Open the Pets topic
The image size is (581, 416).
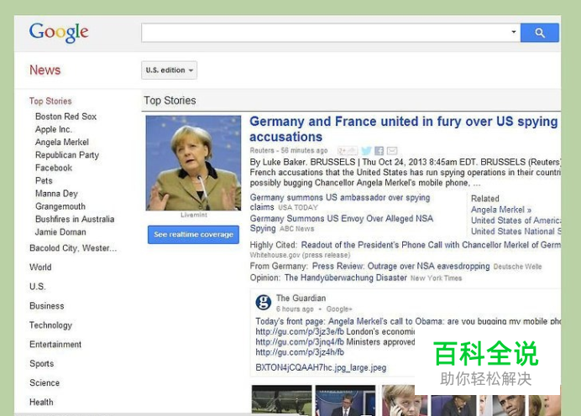coord(44,181)
